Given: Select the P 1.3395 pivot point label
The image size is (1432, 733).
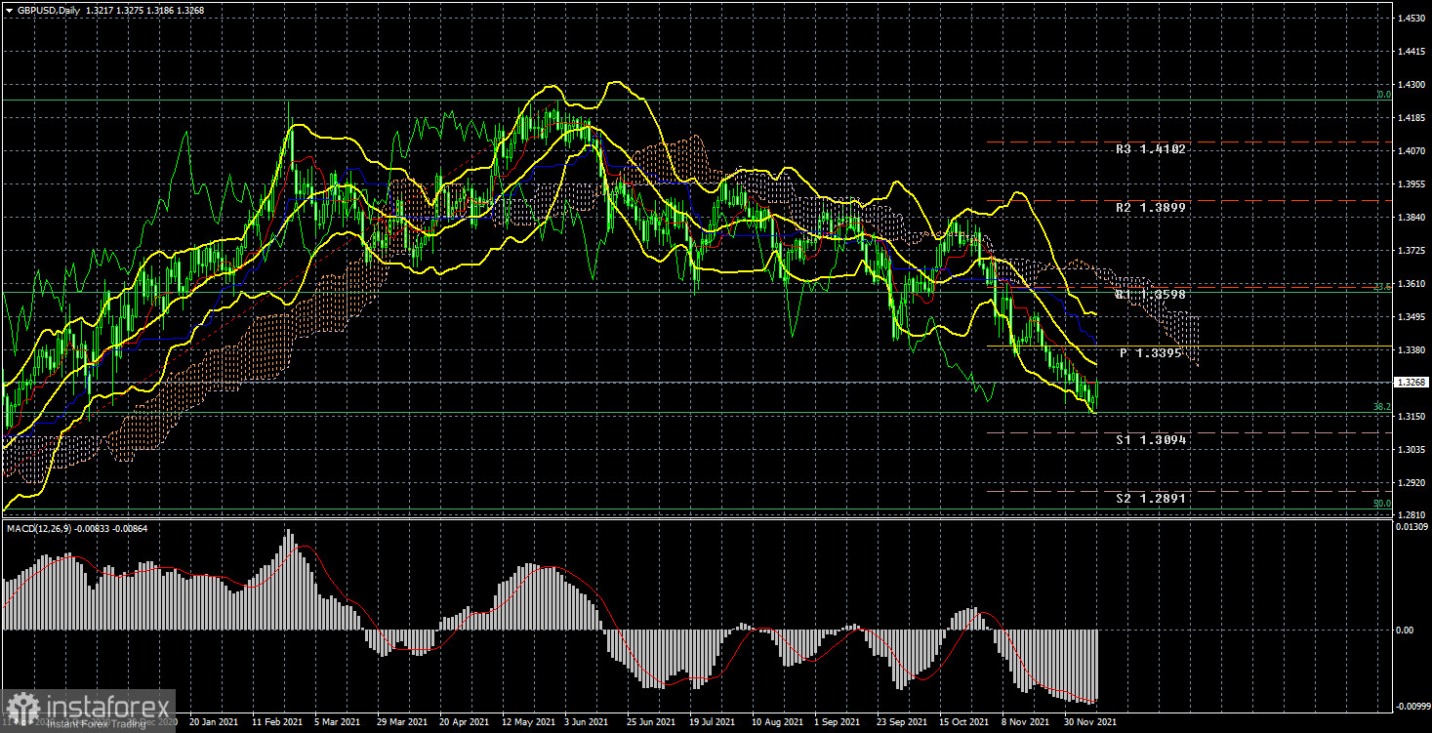Looking at the screenshot, I should [x=1152, y=352].
